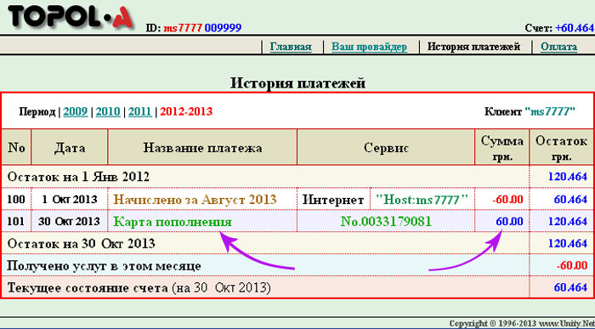Click the No column header
The width and height of the screenshot is (595, 329).
[16, 147]
